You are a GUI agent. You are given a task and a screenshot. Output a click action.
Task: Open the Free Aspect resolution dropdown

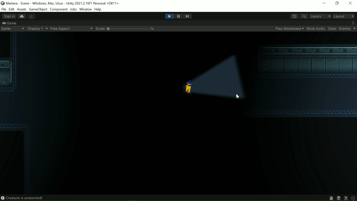pos(71,28)
